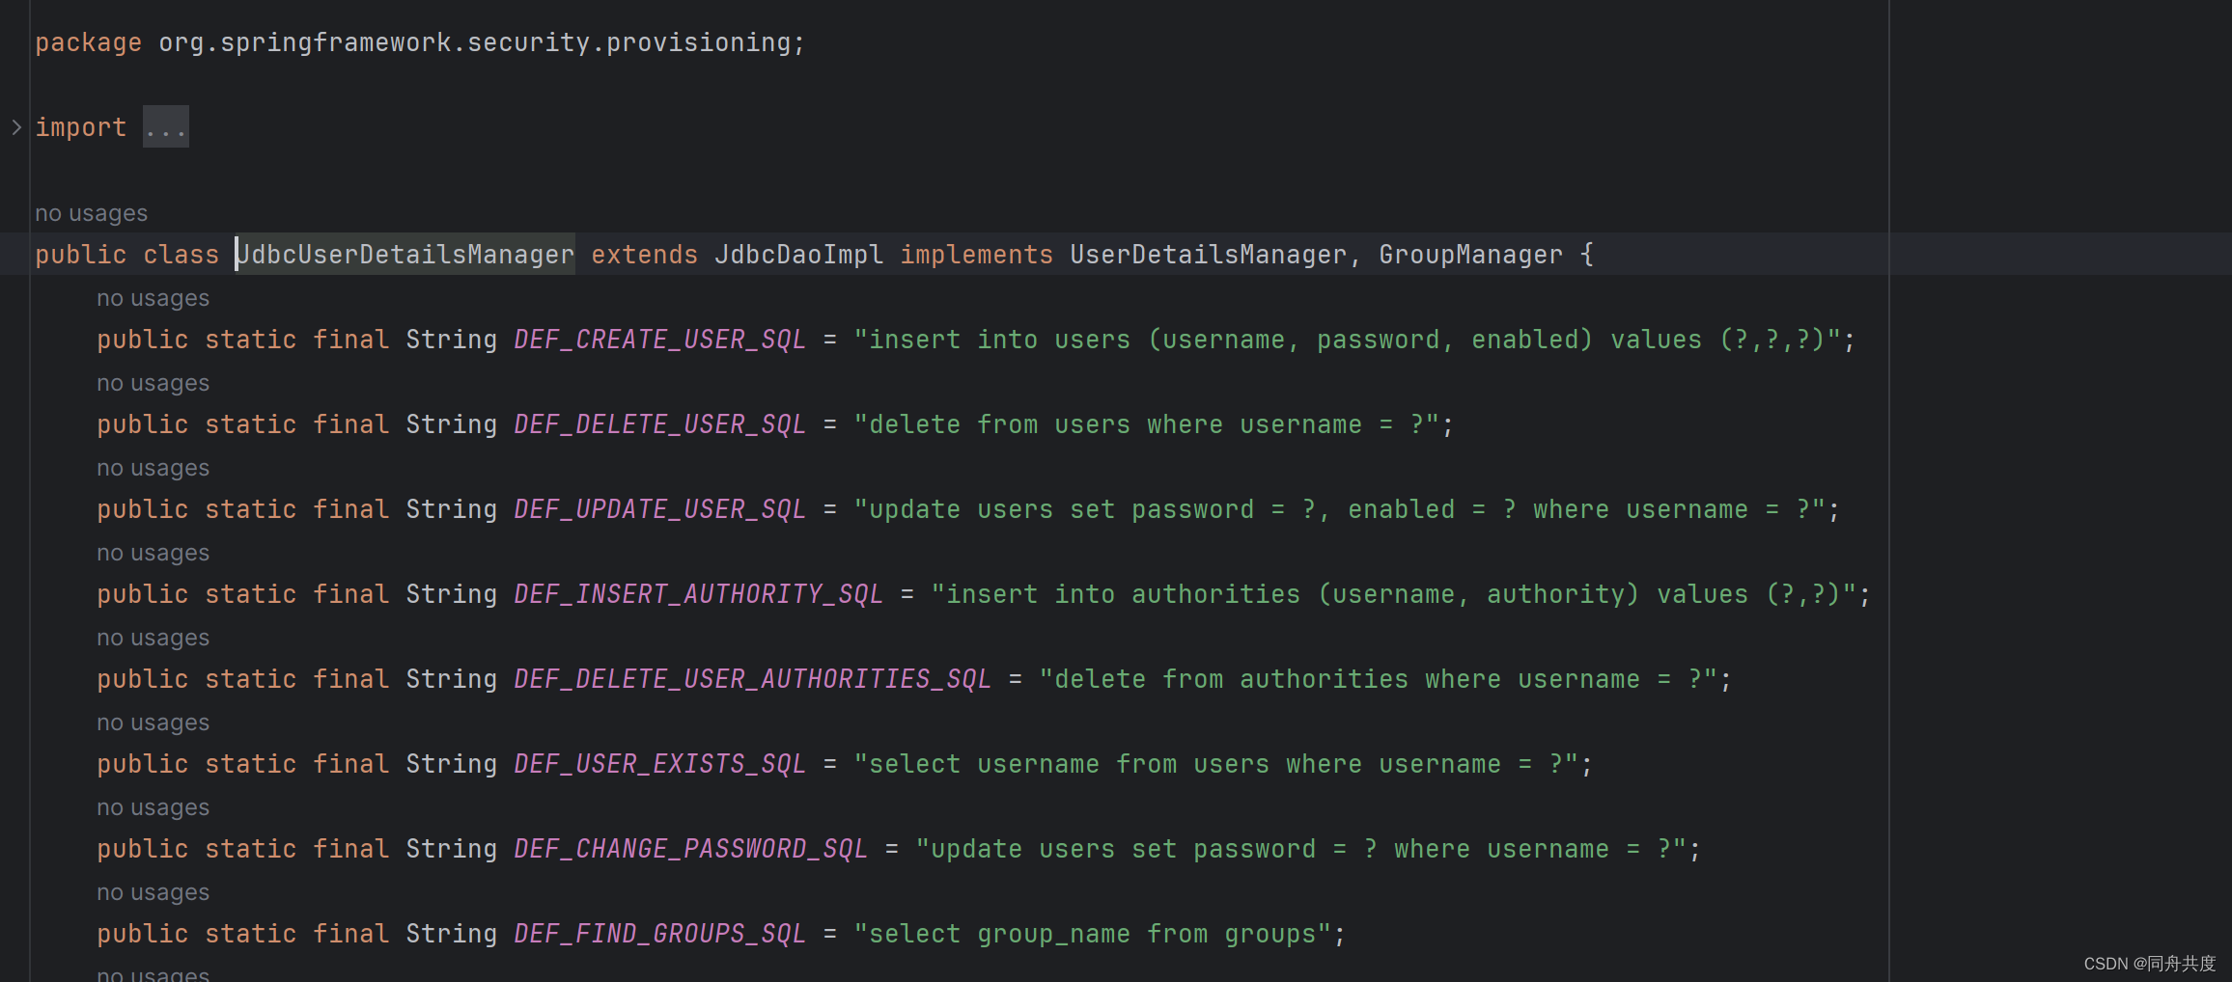This screenshot has width=2232, height=982.
Task: Click the DEF_INSERT_AUTHORITY_SQL constant name
Action: click(699, 594)
